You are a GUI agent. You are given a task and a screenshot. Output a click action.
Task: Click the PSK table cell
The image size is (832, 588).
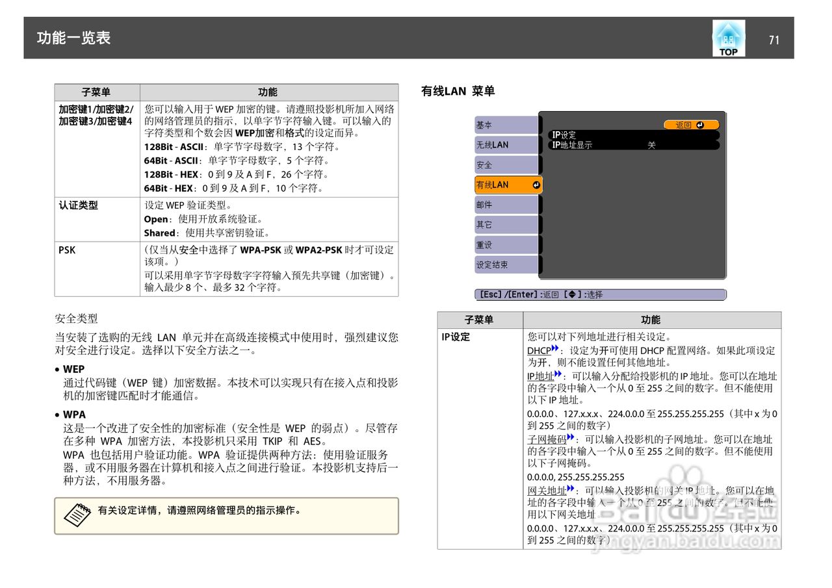point(97,269)
